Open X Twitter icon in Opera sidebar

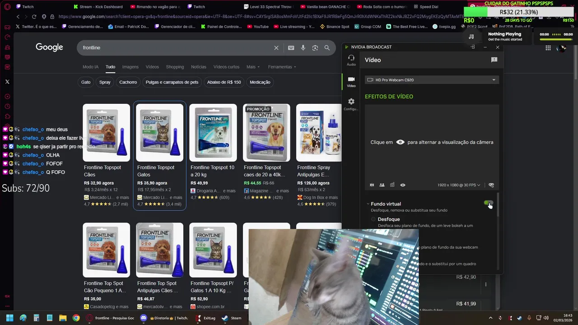pos(7,82)
